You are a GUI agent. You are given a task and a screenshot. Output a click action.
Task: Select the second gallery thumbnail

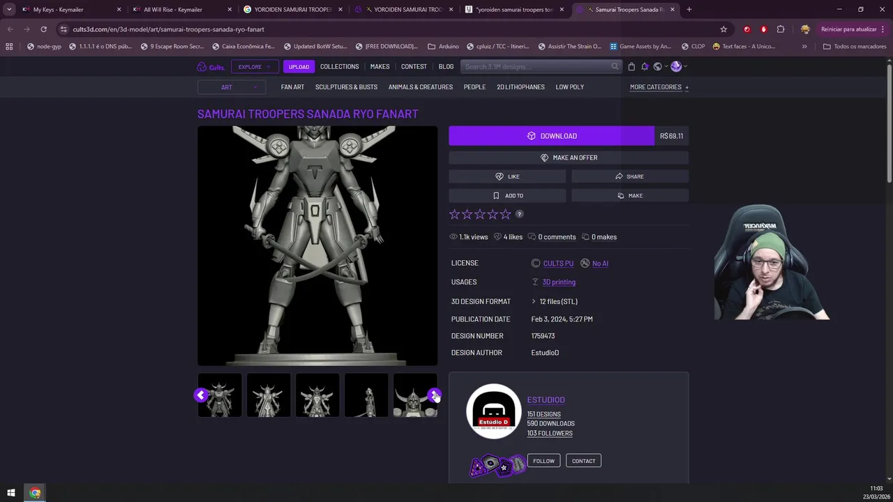pyautogui.click(x=269, y=395)
